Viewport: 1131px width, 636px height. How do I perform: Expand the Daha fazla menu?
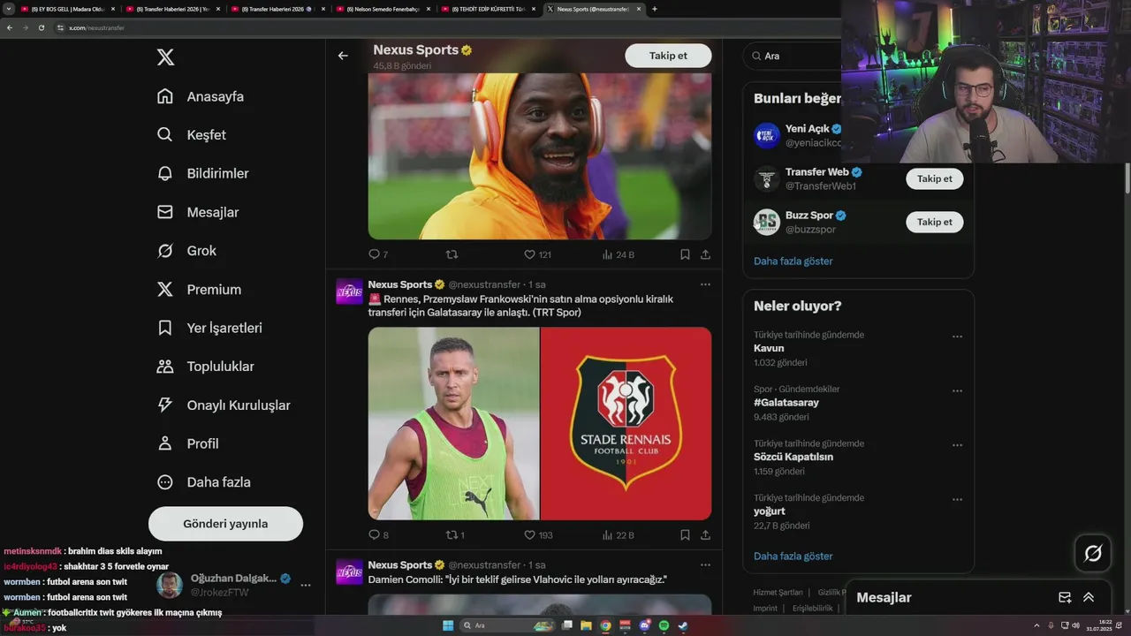tap(203, 482)
